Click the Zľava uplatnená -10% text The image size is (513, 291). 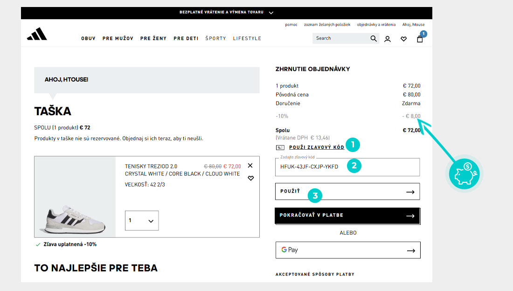(70, 244)
